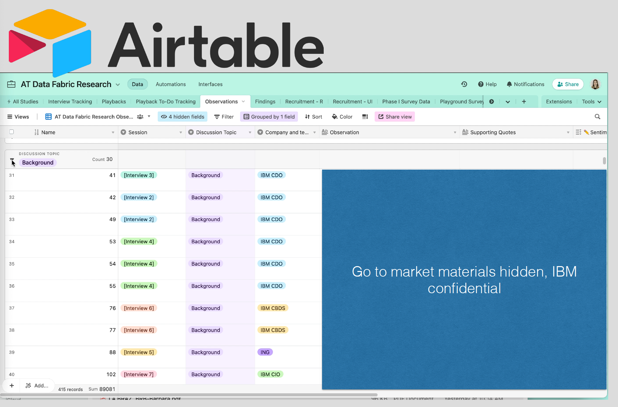Click the [Interview 3] session tag
Image resolution: width=618 pixels, height=407 pixels.
pyautogui.click(x=139, y=175)
